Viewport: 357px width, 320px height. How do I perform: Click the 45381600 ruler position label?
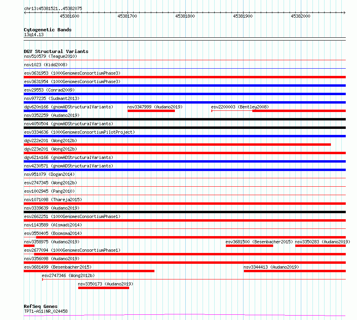coord(69,16)
